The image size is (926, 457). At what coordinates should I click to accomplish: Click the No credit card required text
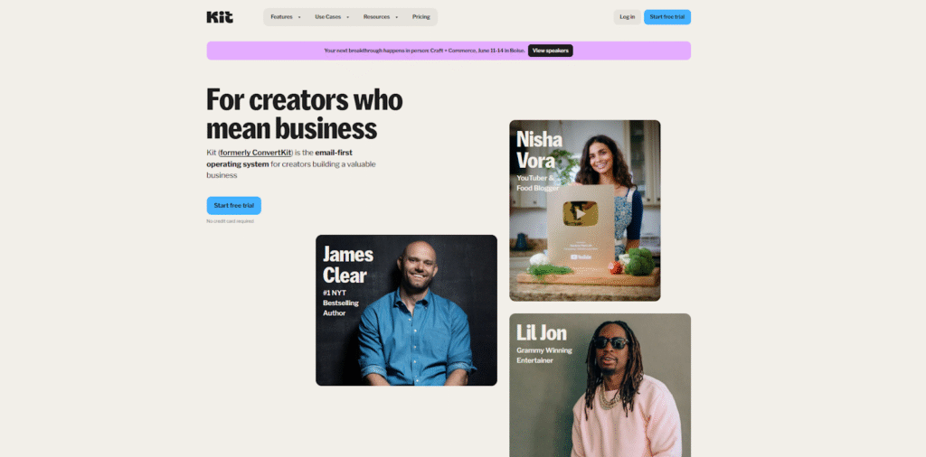(231, 221)
